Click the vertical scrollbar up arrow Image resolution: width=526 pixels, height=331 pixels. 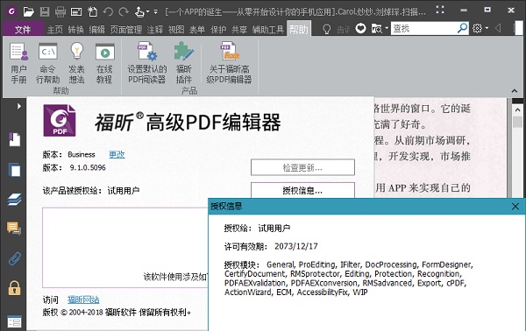tap(517, 109)
